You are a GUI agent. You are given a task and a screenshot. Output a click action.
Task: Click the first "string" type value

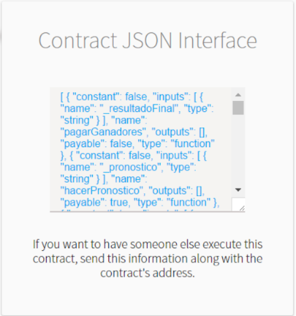(77, 120)
